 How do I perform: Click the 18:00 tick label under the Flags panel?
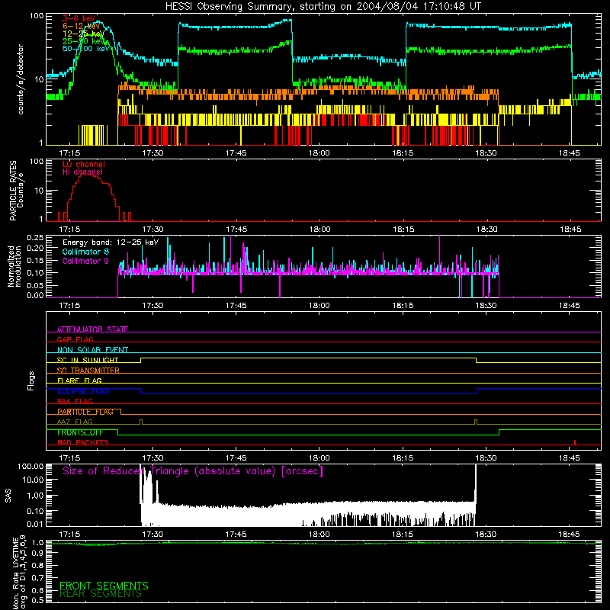click(x=319, y=458)
